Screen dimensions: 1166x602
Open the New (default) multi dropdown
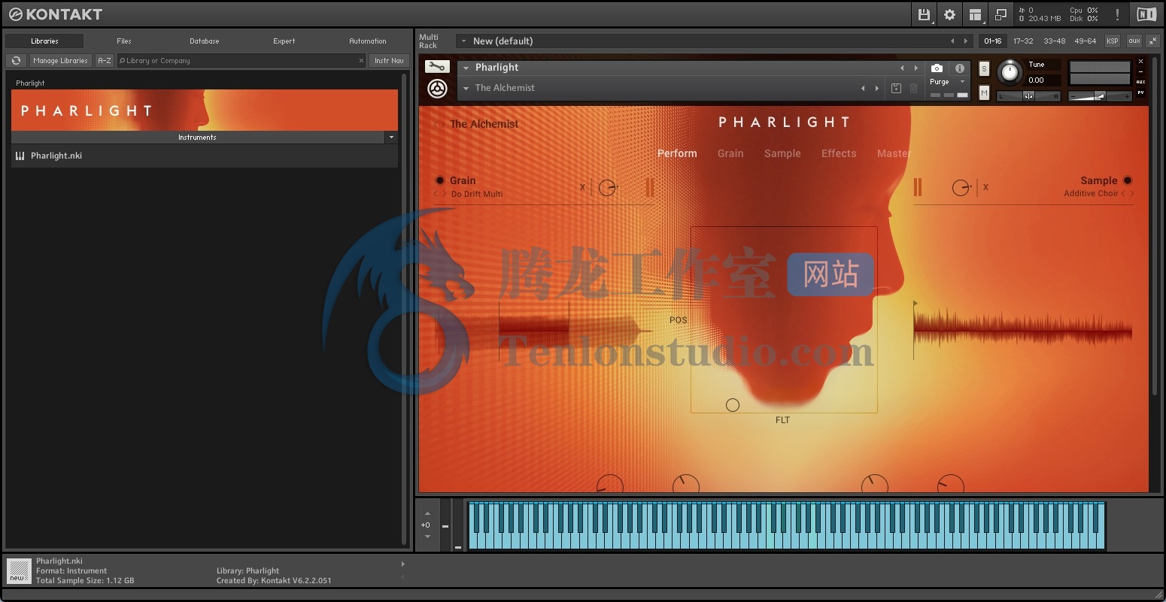tap(463, 41)
